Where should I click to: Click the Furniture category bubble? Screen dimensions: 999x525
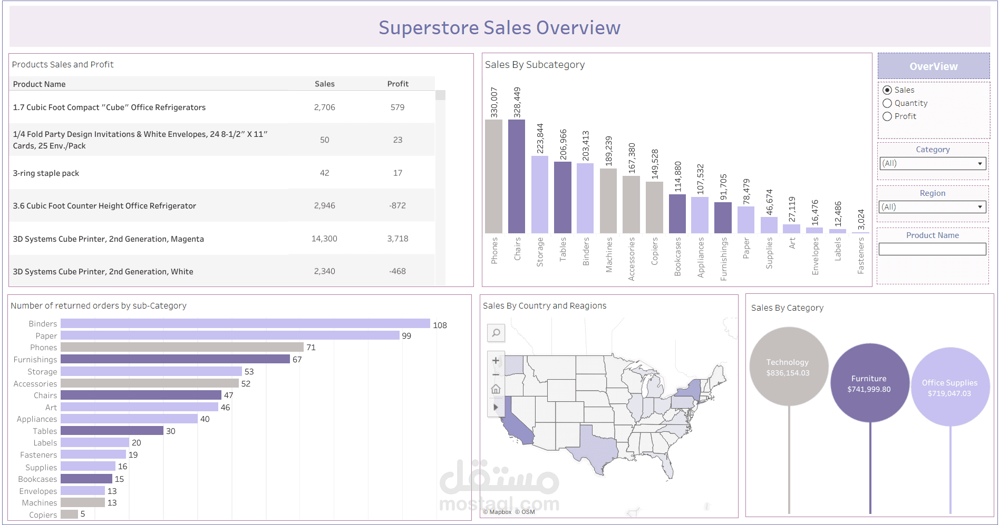[870, 383]
